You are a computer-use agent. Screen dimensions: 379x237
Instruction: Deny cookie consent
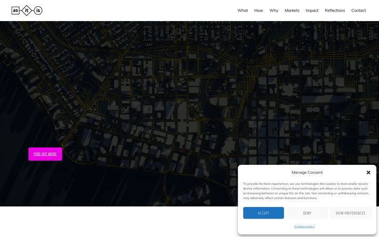[x=307, y=213]
